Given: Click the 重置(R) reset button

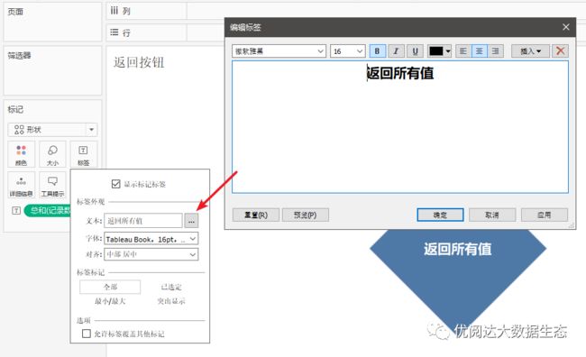Looking at the screenshot, I should [256, 215].
